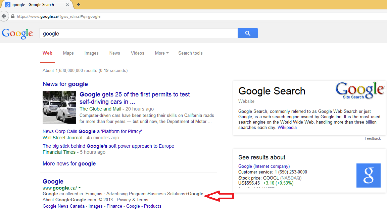This screenshot has height=210, width=387.
Task: Click the 'Stock price: GOOGL' line
Action: [x=270, y=178]
